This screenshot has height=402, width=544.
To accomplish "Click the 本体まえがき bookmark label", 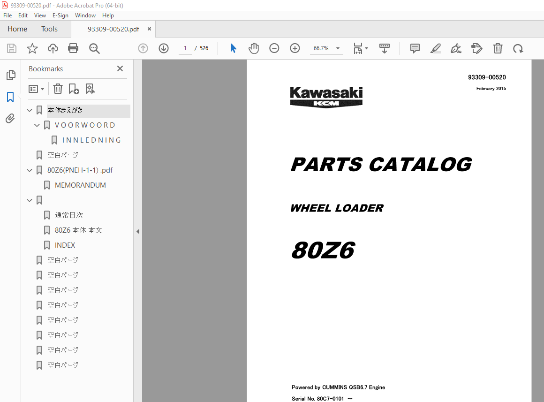I will tap(65, 110).
